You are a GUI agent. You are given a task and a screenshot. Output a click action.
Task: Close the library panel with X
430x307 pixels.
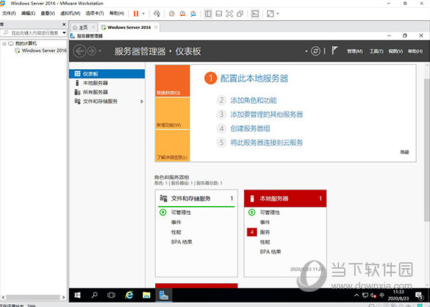click(64, 25)
